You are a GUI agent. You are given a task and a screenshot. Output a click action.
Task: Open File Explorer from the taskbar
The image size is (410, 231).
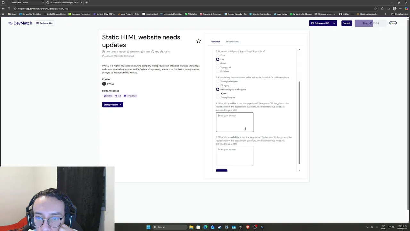[x=191, y=227]
